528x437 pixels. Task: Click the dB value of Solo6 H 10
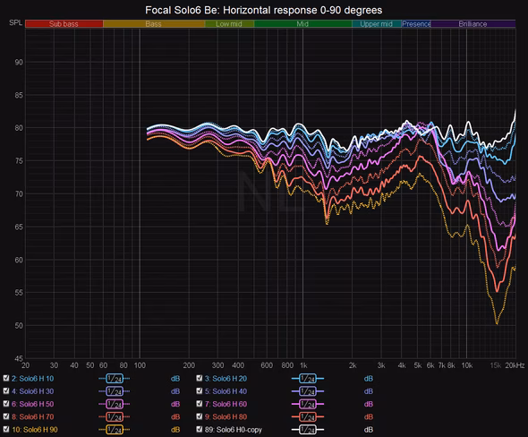(x=175, y=379)
